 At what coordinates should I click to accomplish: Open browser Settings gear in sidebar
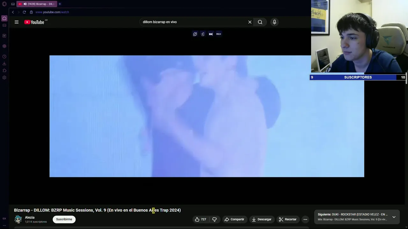[x=4, y=78]
